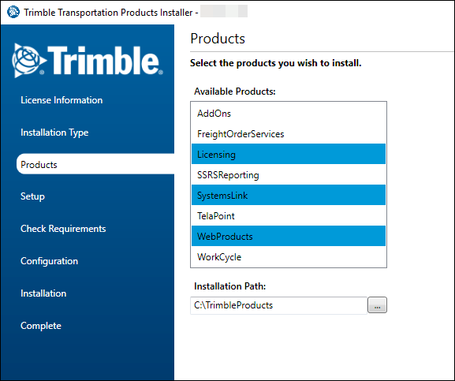Select AddOns in Available Products
This screenshot has width=455, height=381.
click(289, 113)
